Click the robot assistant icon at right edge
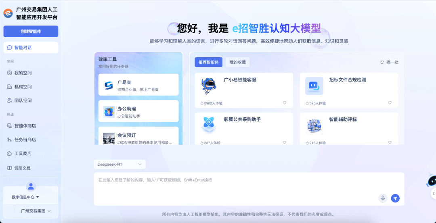 431,181
